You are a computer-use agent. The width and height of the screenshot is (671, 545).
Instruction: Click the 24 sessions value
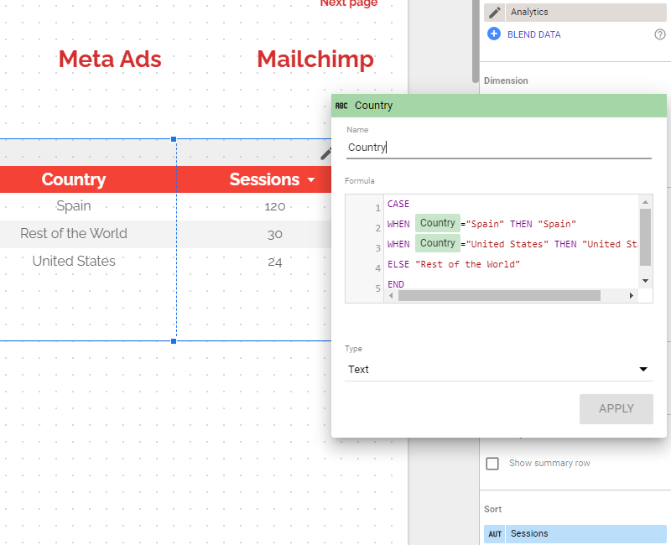[275, 262]
